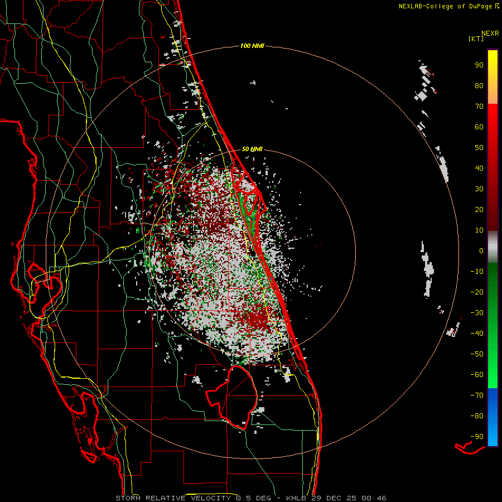Click the 70 value on velocity scale
The height and width of the screenshot is (502, 502).
479,107
